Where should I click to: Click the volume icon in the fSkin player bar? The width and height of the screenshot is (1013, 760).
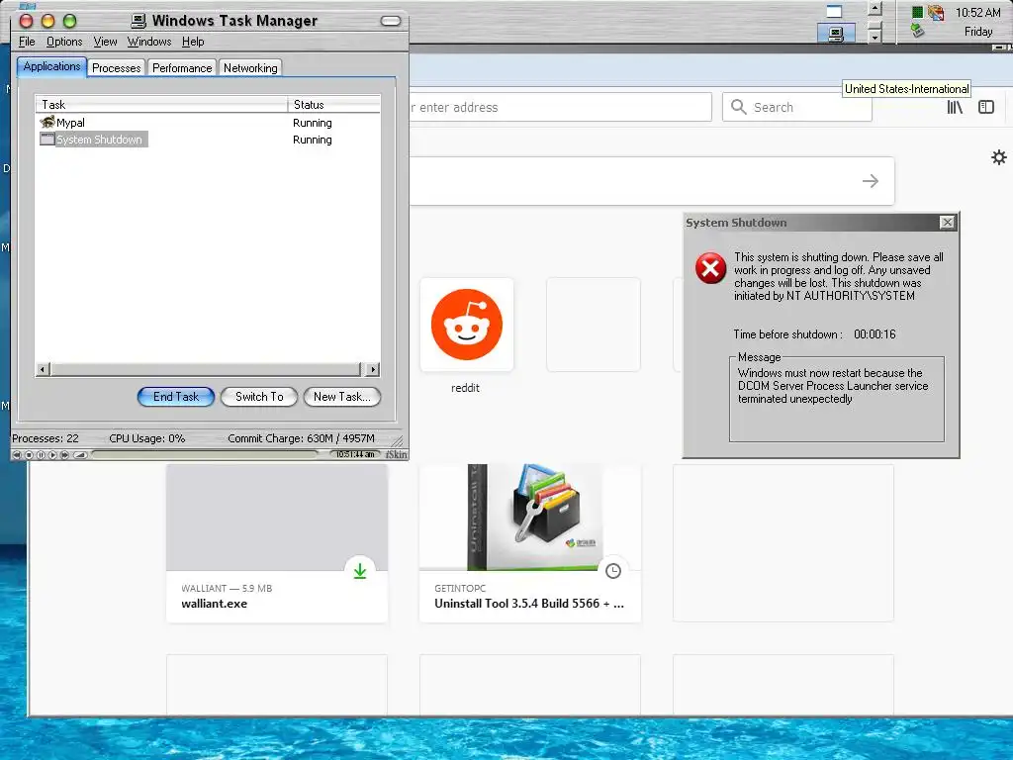pyautogui.click(x=80, y=455)
